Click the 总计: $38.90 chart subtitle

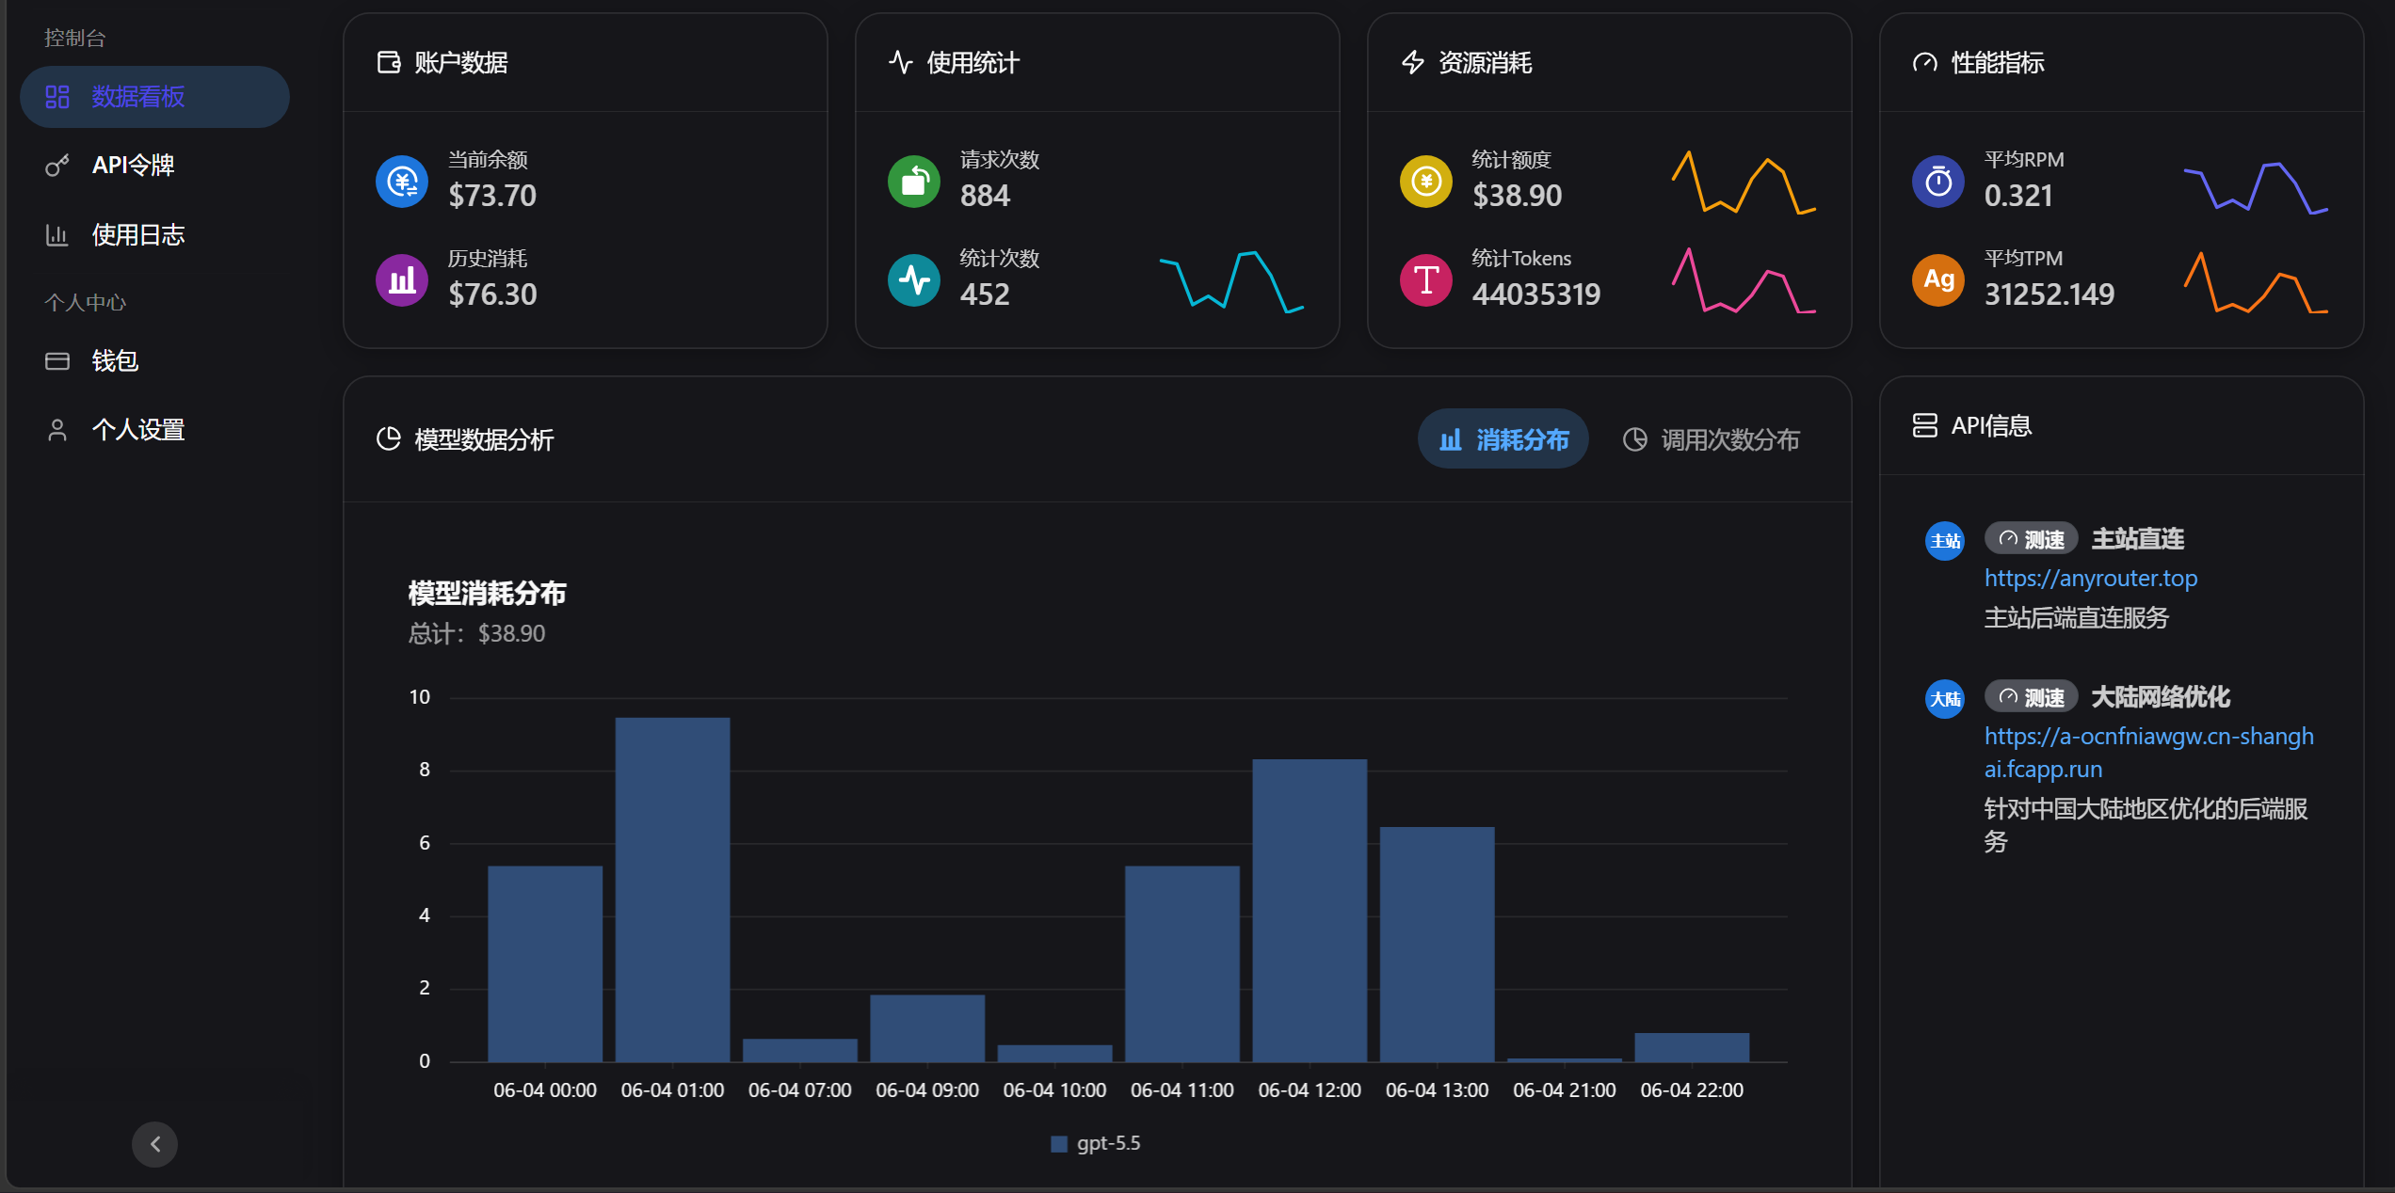(x=476, y=634)
